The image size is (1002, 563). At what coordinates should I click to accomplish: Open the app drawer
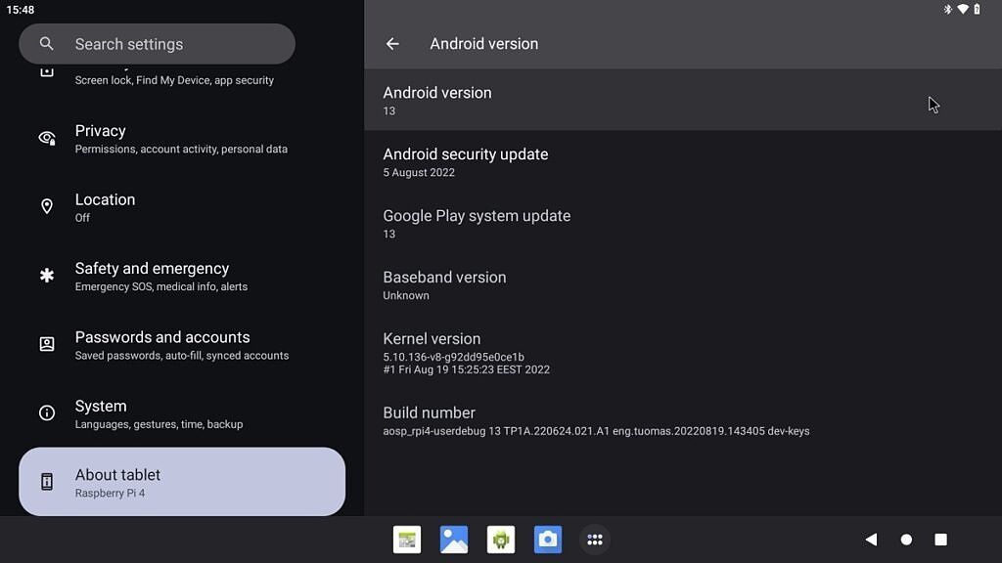594,539
